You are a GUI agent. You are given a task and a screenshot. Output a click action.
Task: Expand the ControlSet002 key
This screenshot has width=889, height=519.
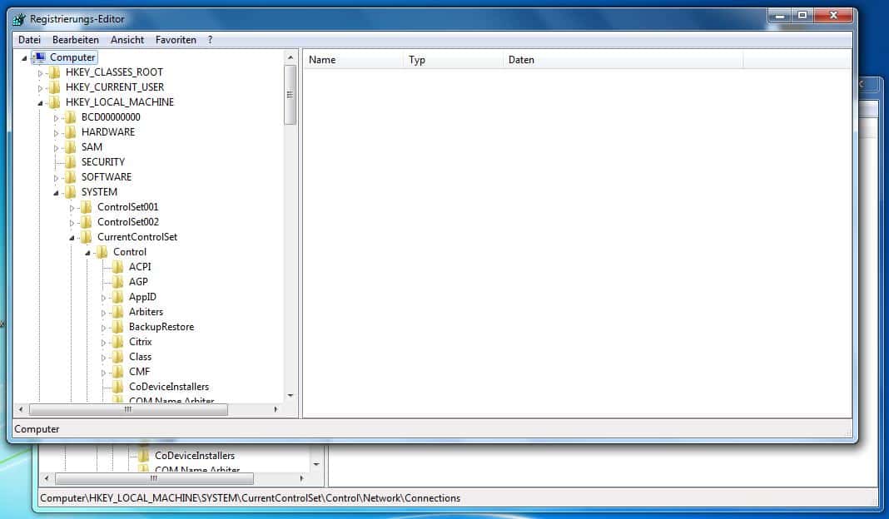[x=72, y=223]
